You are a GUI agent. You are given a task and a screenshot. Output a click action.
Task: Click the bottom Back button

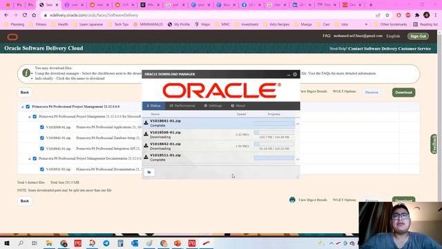25,201
